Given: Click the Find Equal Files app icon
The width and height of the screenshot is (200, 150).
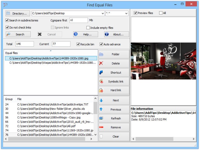Looking at the screenshot, I should click(x=5, y=5).
